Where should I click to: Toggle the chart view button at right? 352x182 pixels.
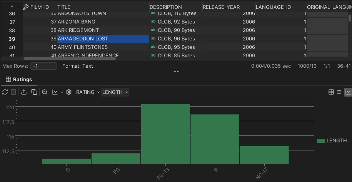[x=348, y=92]
